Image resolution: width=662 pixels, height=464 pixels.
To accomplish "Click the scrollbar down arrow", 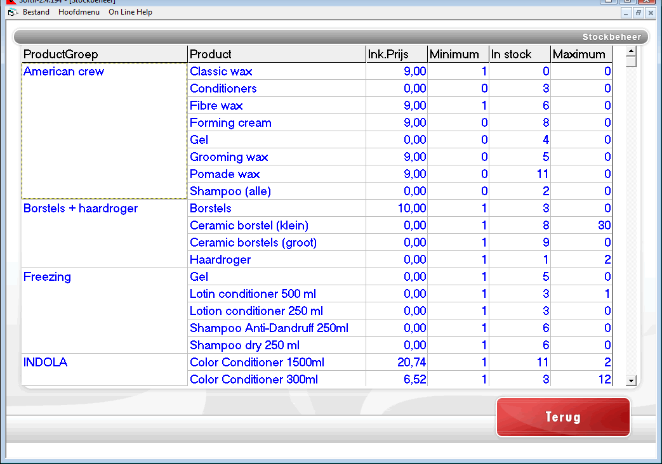I will pos(631,380).
